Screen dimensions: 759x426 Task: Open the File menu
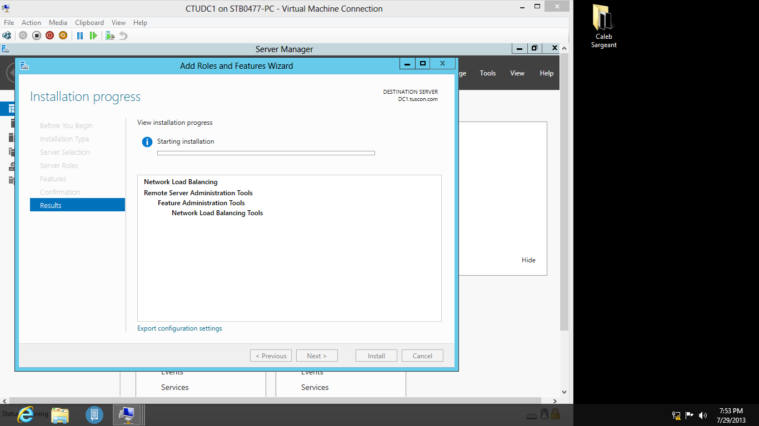click(9, 23)
